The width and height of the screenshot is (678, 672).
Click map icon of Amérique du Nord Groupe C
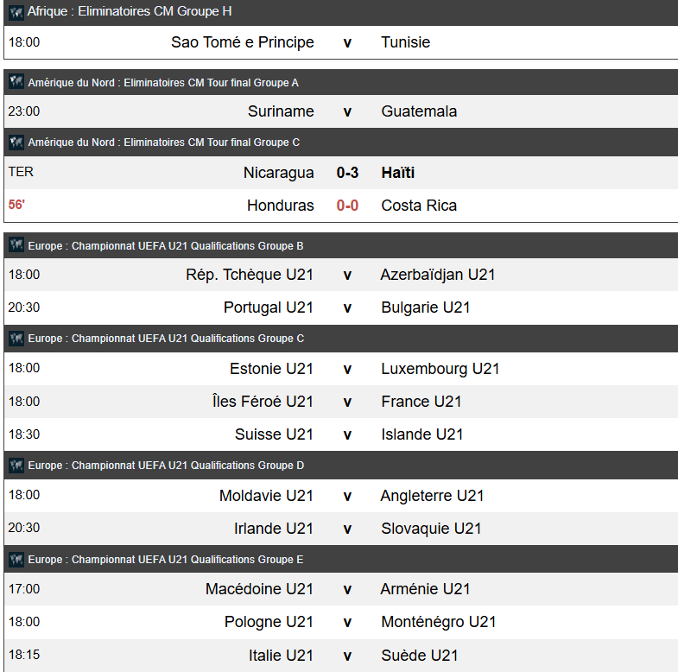click(16, 142)
